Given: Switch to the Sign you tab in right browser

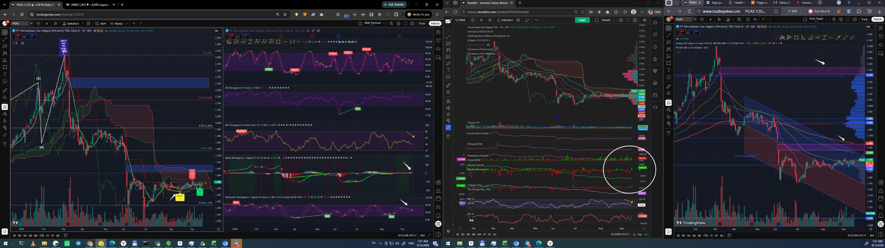Looking at the screenshot, I should coord(714,3).
